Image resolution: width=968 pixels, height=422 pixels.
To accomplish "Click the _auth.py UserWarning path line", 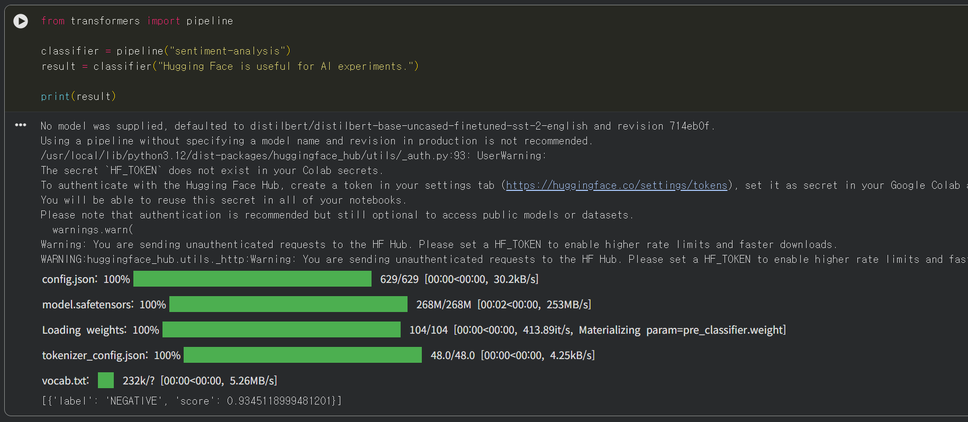I will coord(294,156).
